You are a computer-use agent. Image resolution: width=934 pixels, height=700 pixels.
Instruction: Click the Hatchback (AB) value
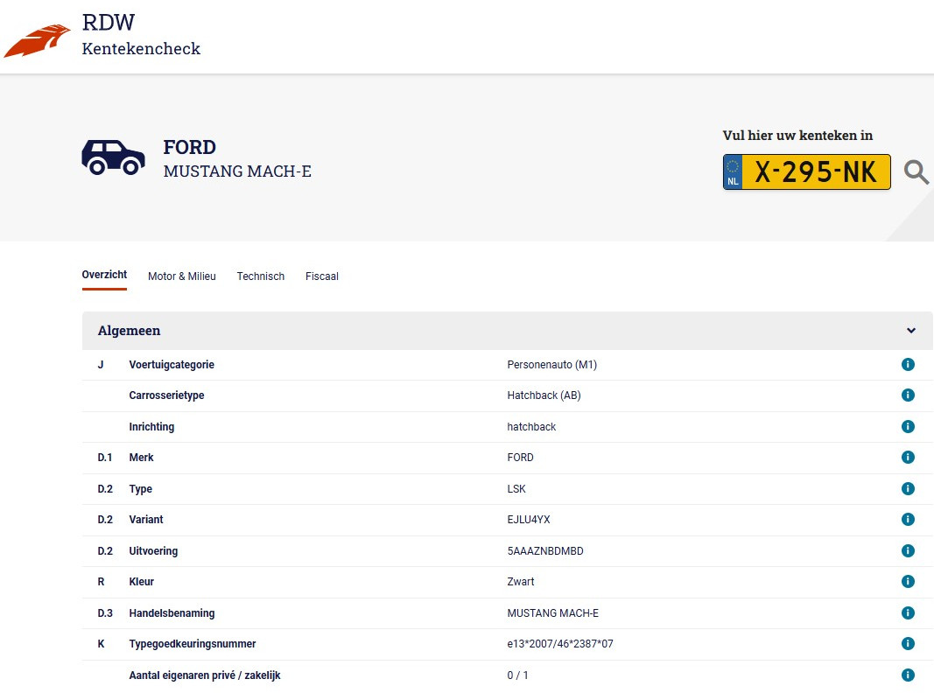tap(544, 395)
